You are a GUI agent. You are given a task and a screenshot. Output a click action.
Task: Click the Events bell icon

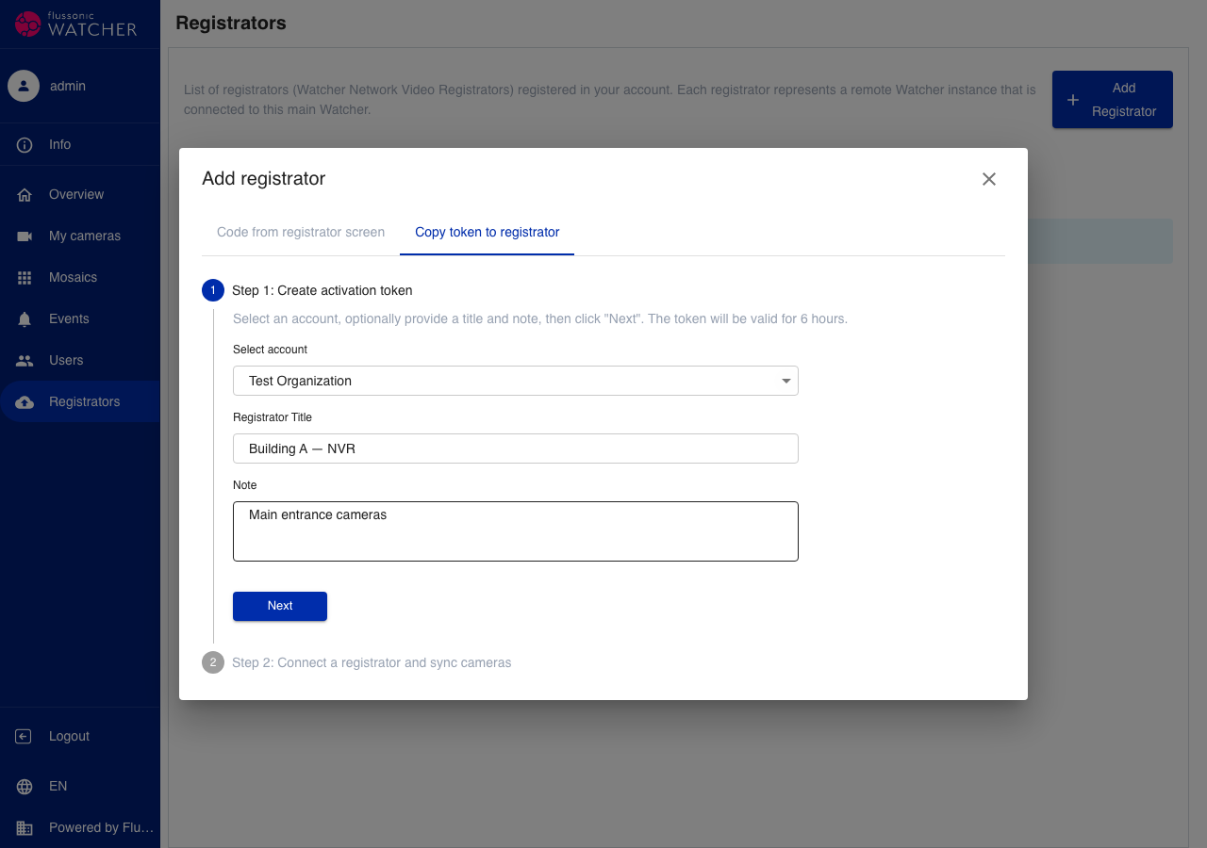point(25,319)
